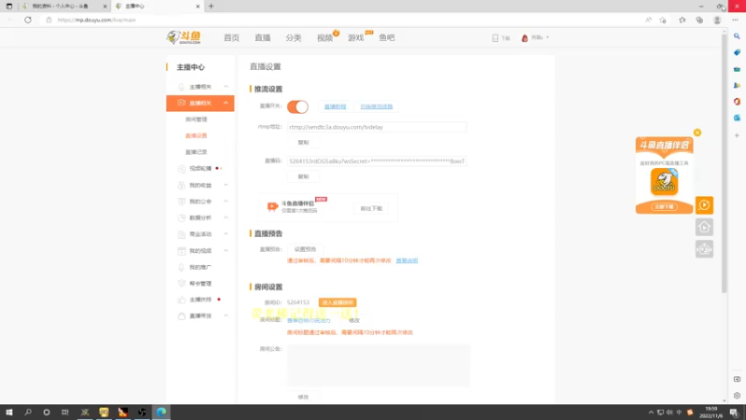Open a new browser tab
Viewport: 746px width, 420px height.
click(x=212, y=7)
